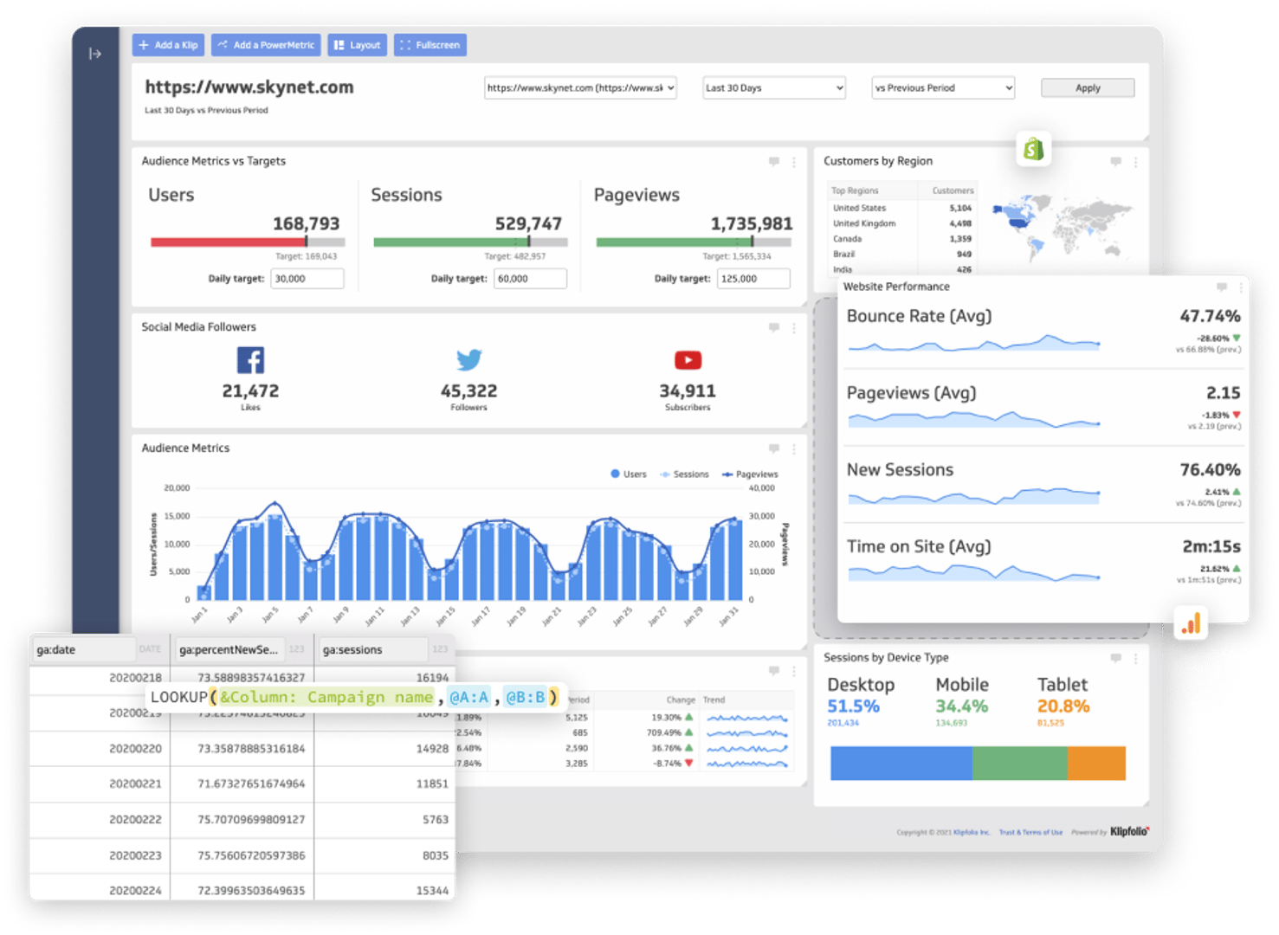1279x935 pixels.
Task: Open the vs Previous Period dropdown
Action: [x=942, y=87]
